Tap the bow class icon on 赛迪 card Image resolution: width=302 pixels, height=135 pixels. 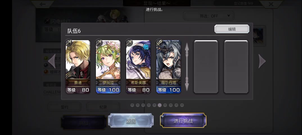[x=68, y=42]
